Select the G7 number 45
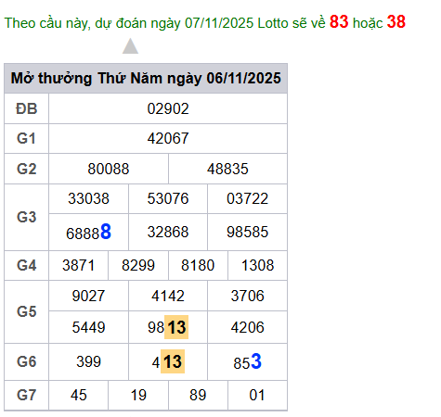 pyautogui.click(x=78, y=395)
